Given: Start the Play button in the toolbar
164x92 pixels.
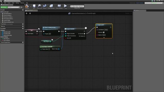Looking at the screenshot, I should 66,6.
